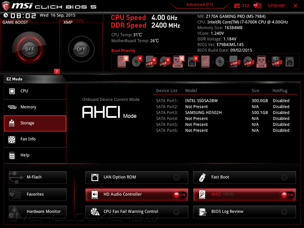The width and height of the screenshot is (304, 228).
Task: Select the legacy USB hard disk boot icon
Action: [x=234, y=62]
